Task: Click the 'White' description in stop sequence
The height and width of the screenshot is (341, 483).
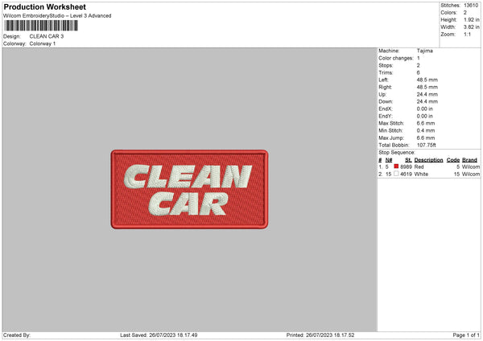Action: [x=421, y=175]
